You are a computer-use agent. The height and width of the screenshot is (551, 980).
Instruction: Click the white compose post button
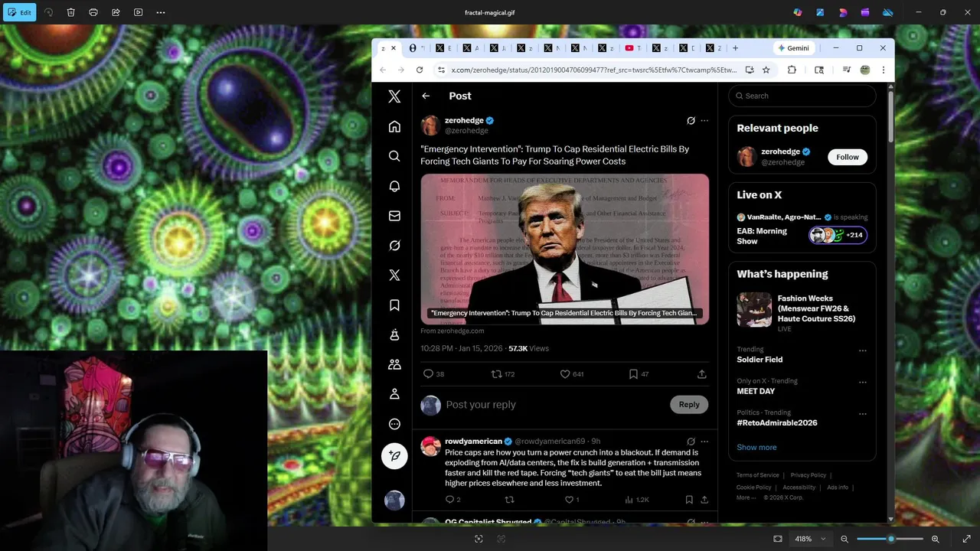394,455
